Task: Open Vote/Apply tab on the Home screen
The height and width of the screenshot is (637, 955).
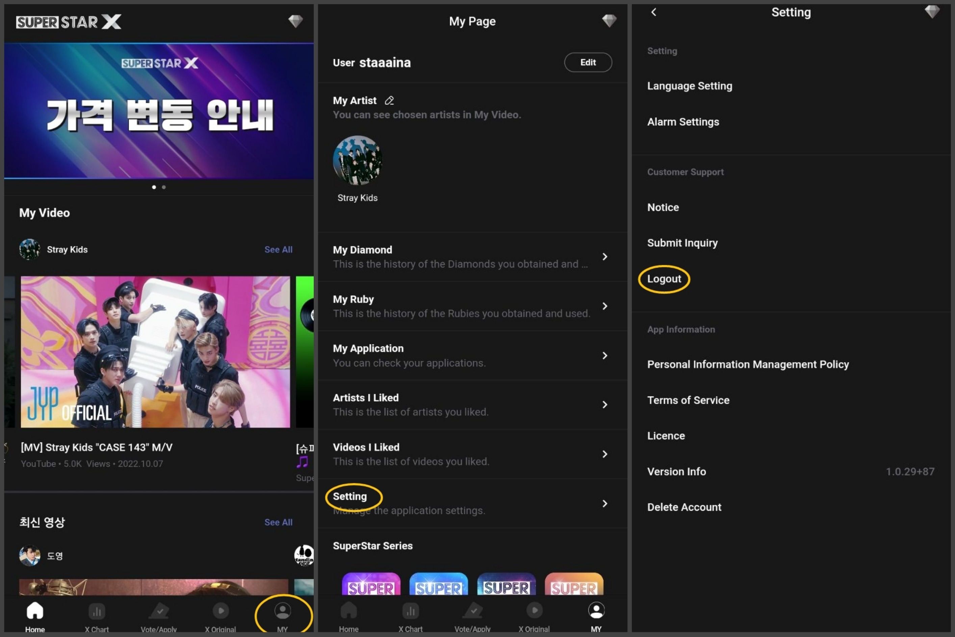Action: pyautogui.click(x=159, y=616)
